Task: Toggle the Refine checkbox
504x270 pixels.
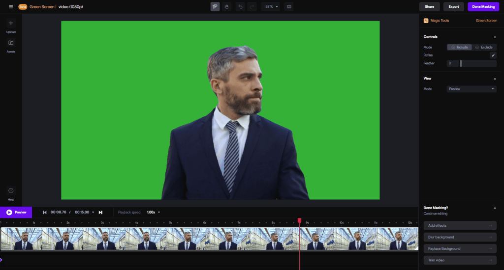Action: 493,55
